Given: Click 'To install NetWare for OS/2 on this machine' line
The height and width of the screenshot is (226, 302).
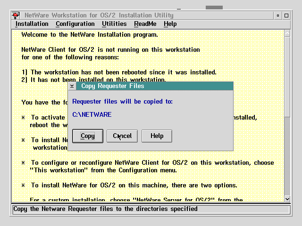Looking at the screenshot, I should [x=134, y=186].
